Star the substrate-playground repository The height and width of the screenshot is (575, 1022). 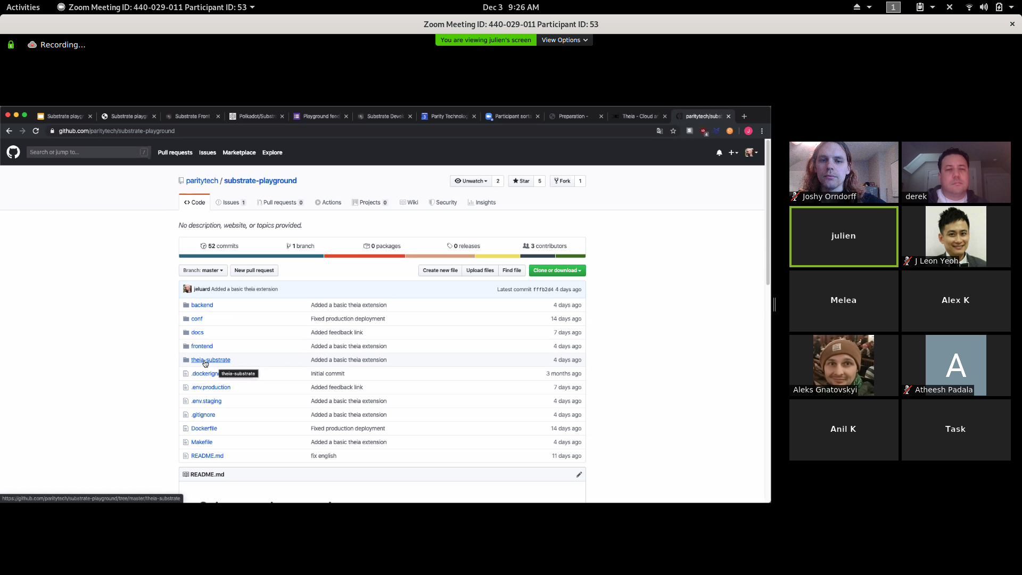[521, 181]
